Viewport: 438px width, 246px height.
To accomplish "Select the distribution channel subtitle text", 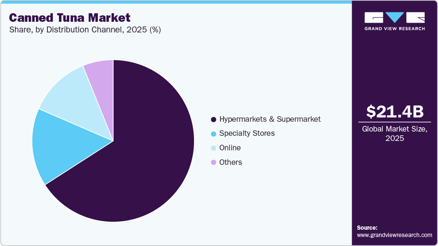I will click(84, 30).
